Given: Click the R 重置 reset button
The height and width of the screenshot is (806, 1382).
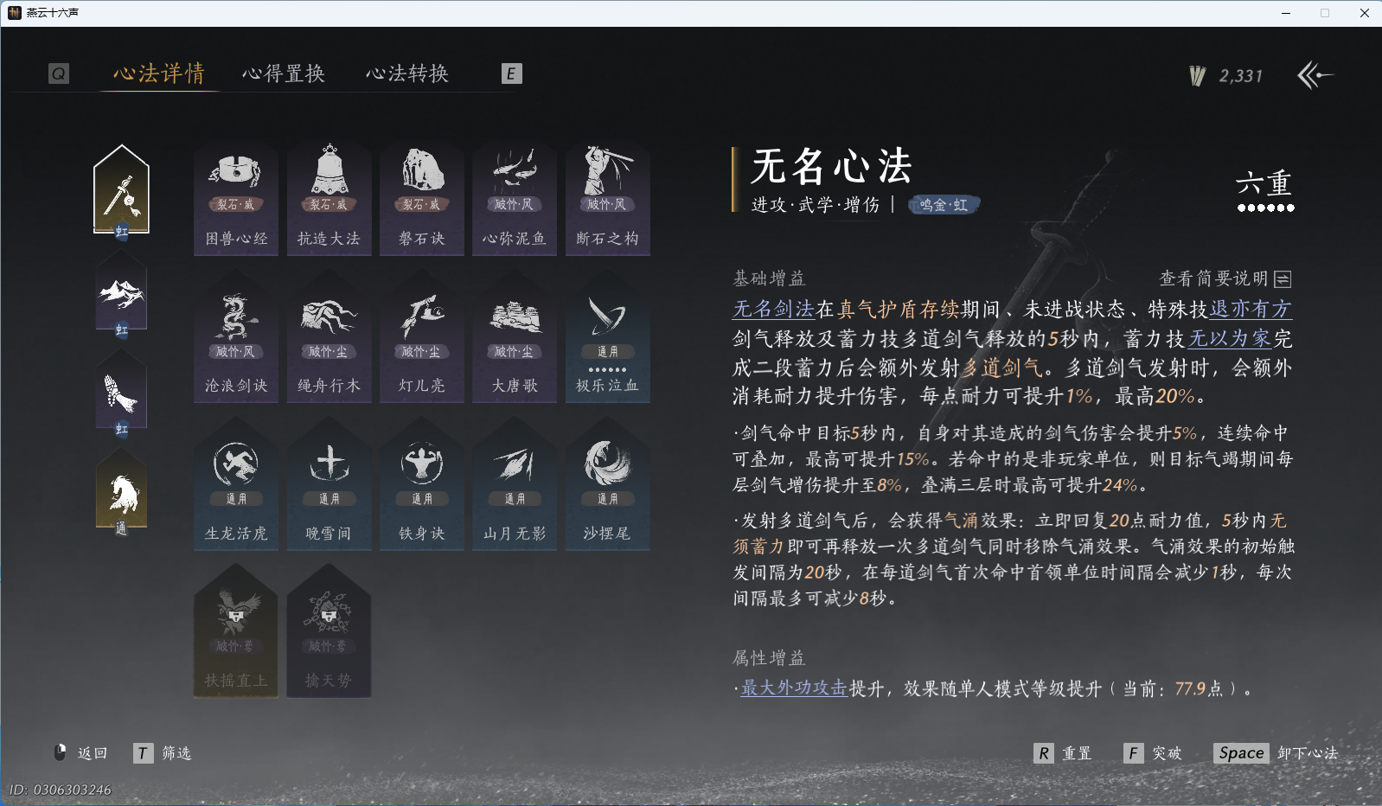Looking at the screenshot, I should tap(1063, 753).
